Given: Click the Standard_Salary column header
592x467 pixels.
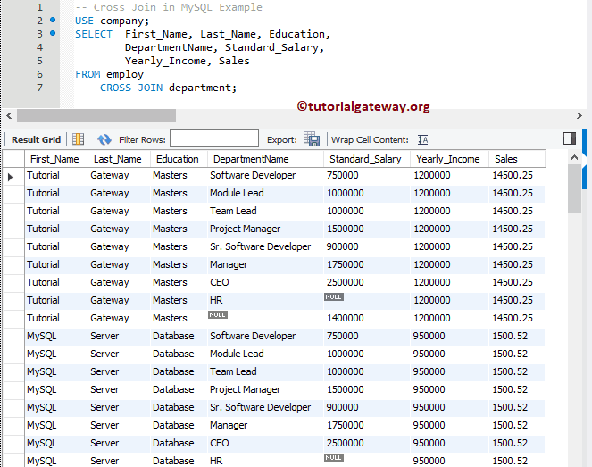Looking at the screenshot, I should pos(365,159).
